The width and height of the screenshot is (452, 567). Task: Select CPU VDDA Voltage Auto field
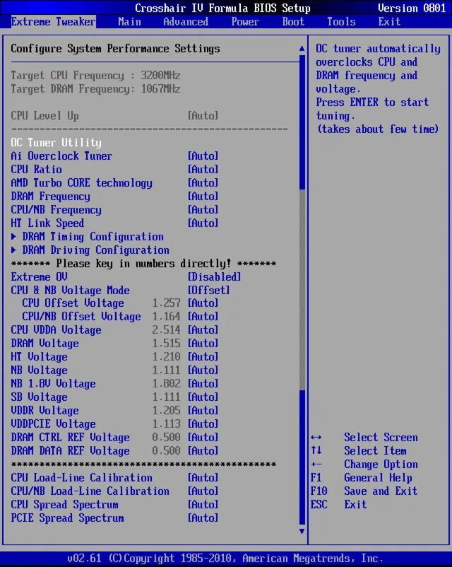click(x=203, y=329)
